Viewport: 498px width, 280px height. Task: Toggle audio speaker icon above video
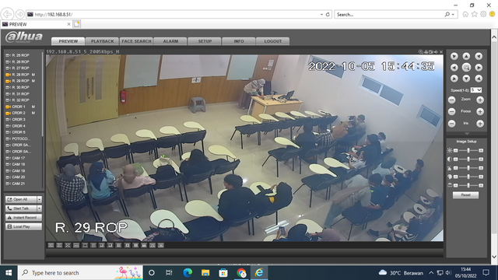[x=436, y=52]
